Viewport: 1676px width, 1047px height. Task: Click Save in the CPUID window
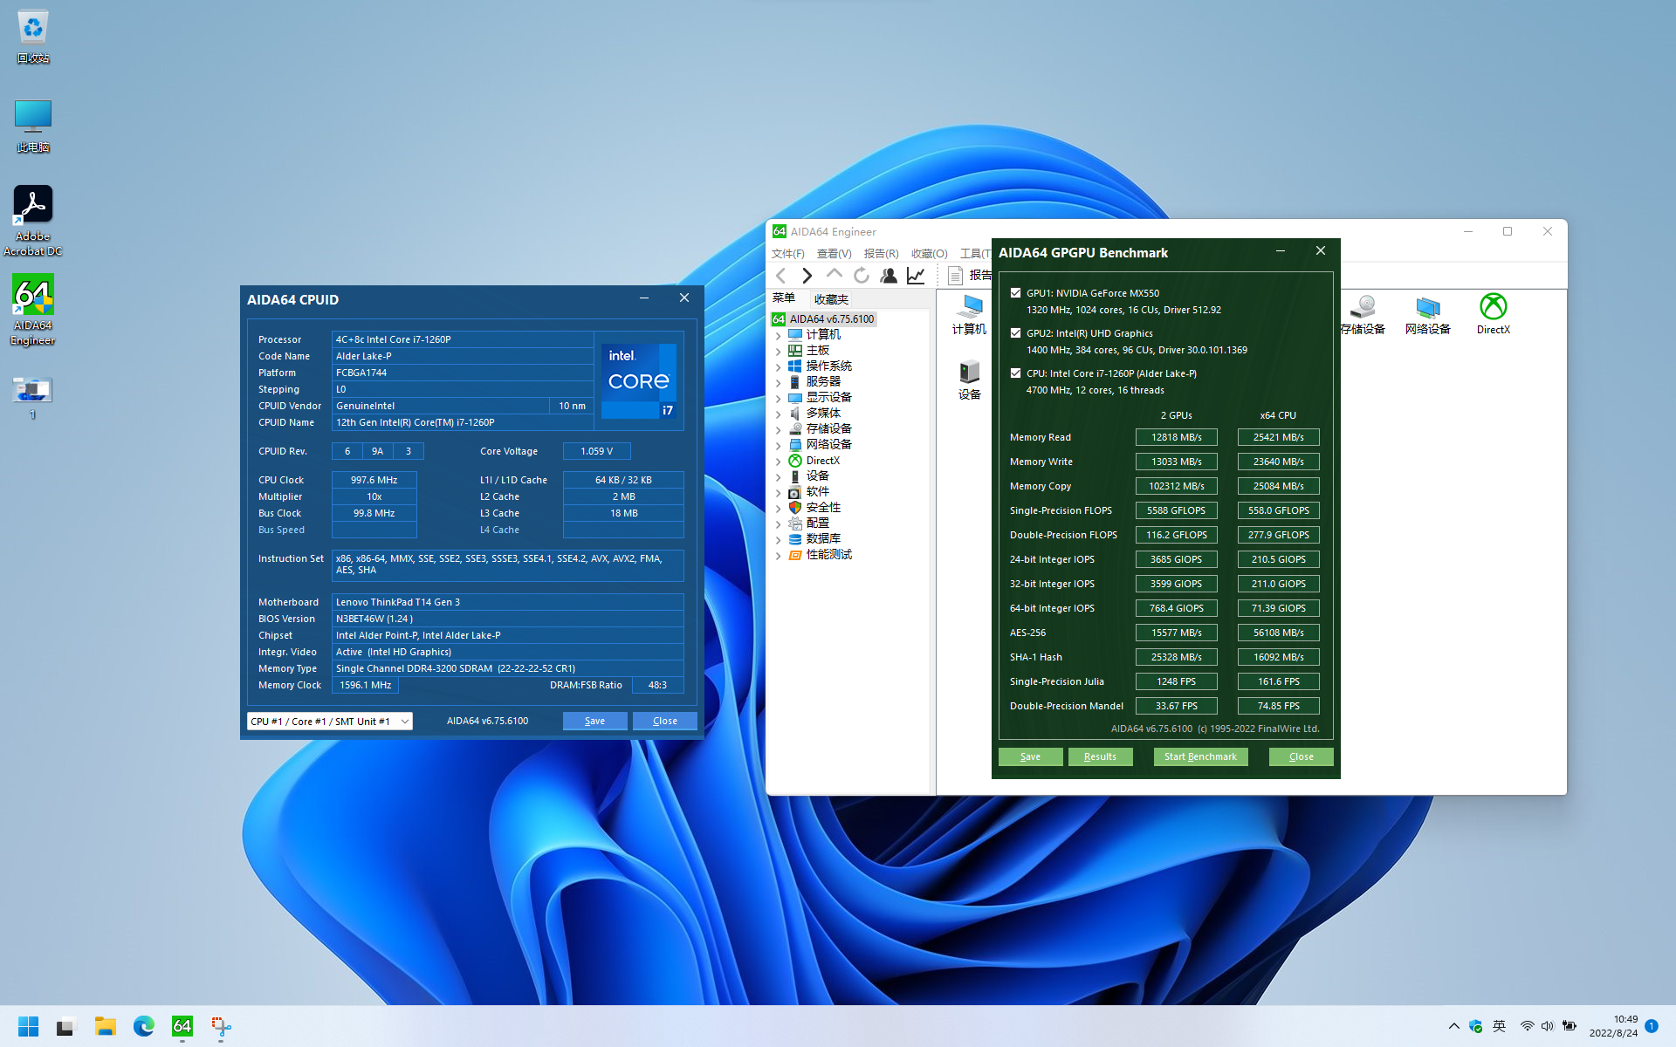pos(594,721)
